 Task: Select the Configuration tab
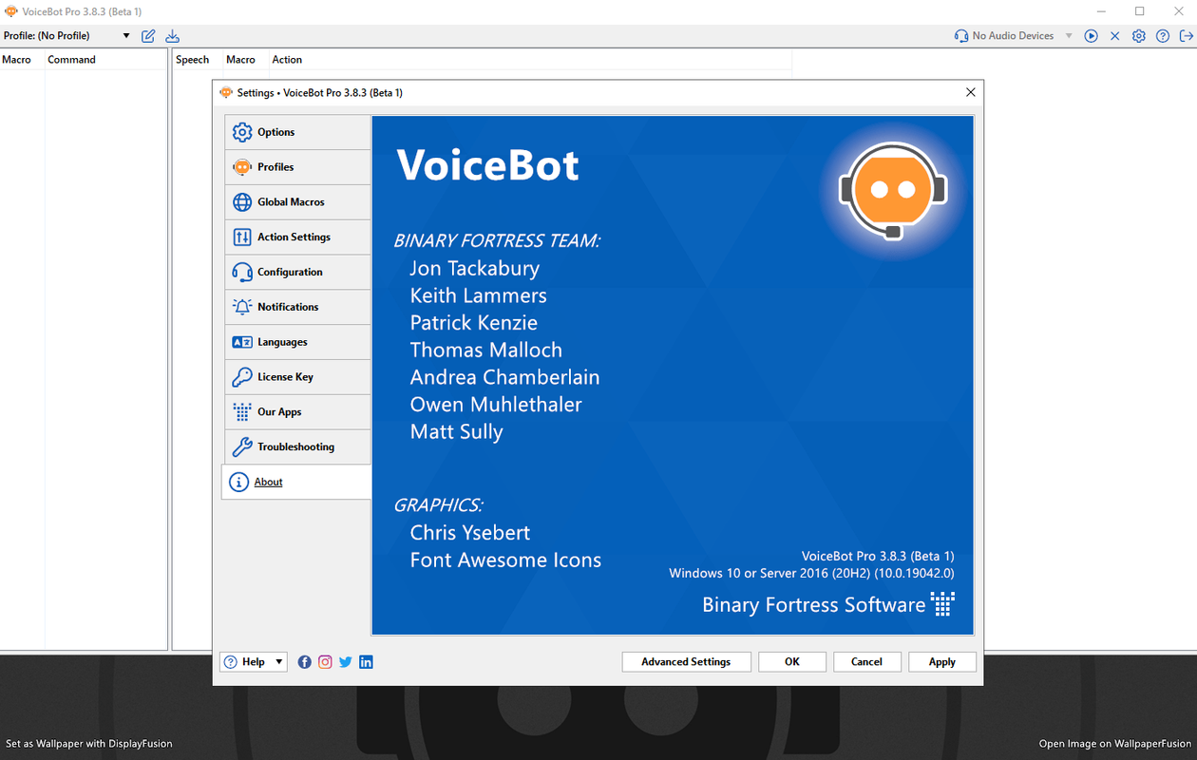point(297,272)
